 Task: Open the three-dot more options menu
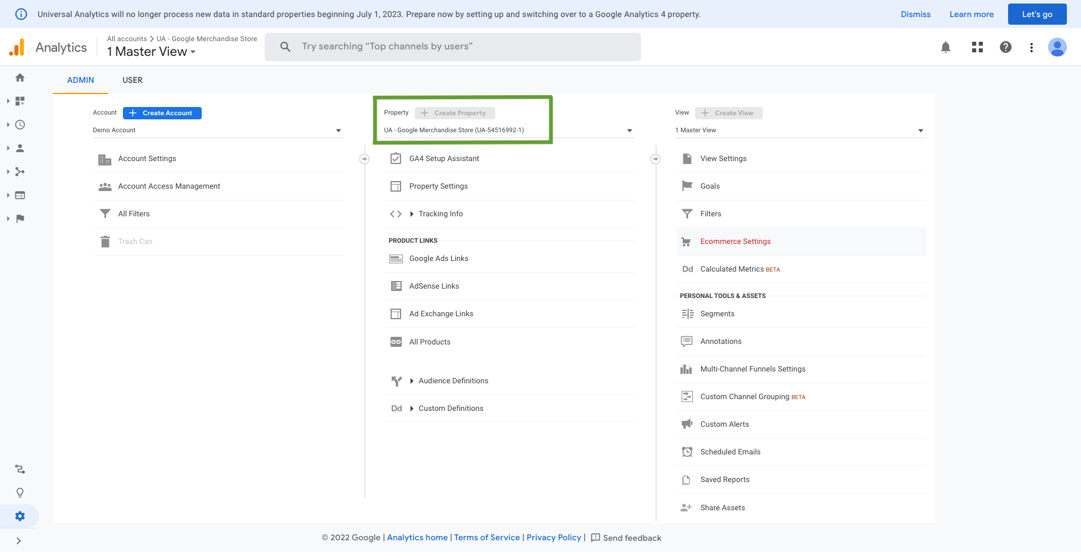pyautogui.click(x=1032, y=47)
